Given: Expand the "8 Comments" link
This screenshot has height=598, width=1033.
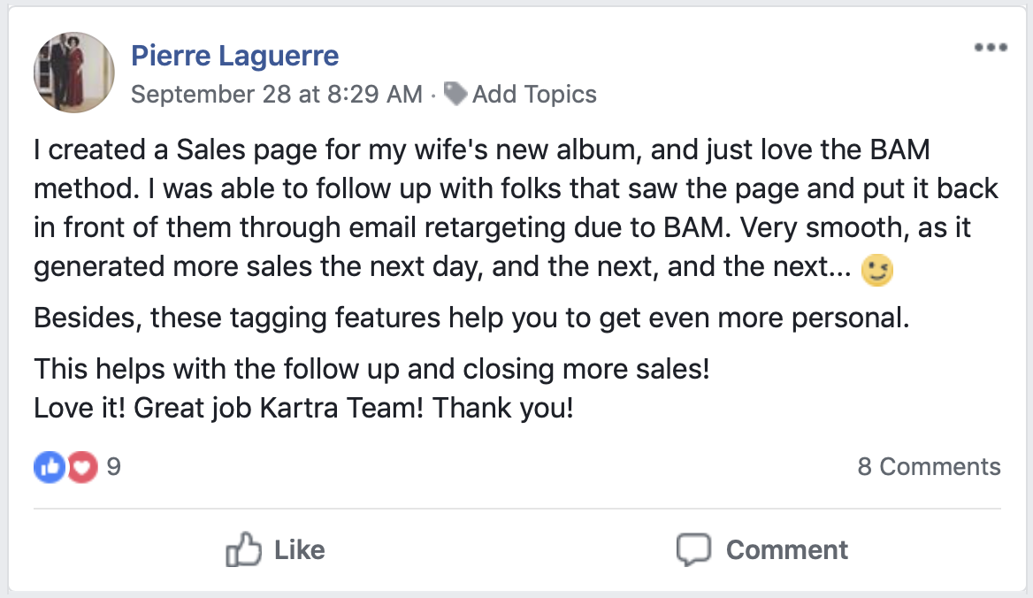Looking at the screenshot, I should (x=929, y=467).
